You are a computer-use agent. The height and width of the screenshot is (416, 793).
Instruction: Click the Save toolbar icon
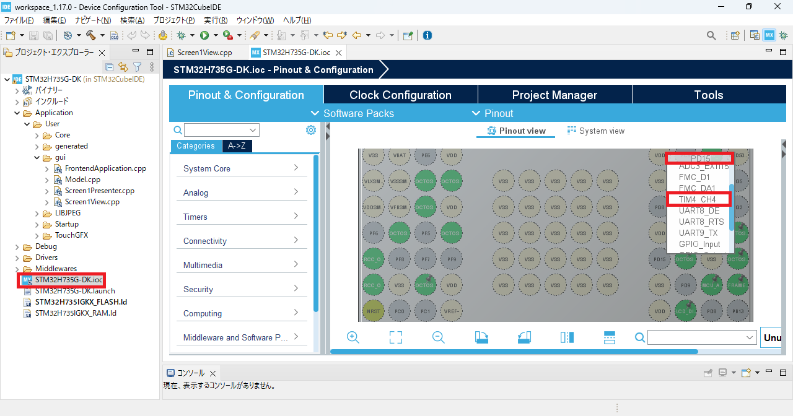[x=33, y=35]
